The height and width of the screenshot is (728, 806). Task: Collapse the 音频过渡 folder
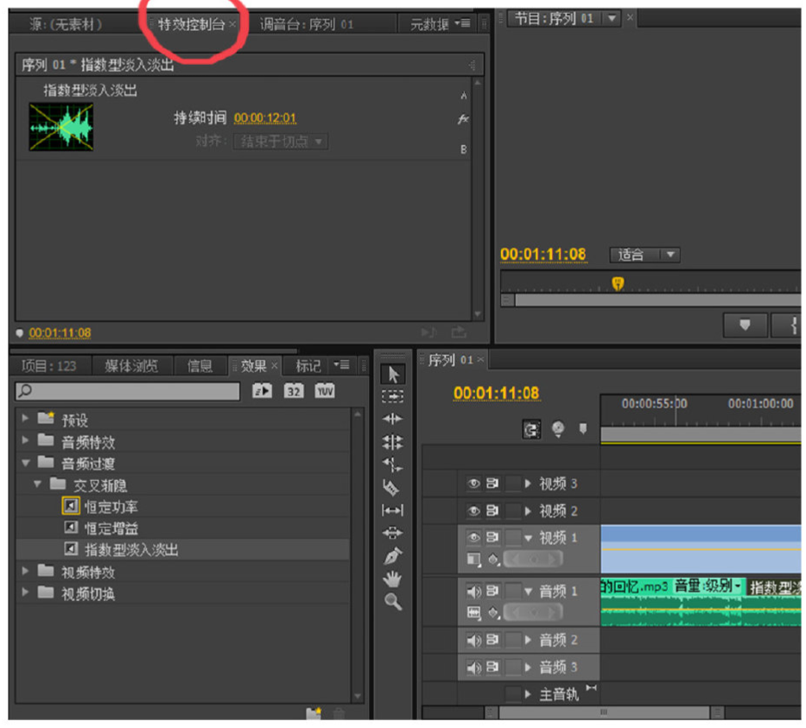[25, 464]
